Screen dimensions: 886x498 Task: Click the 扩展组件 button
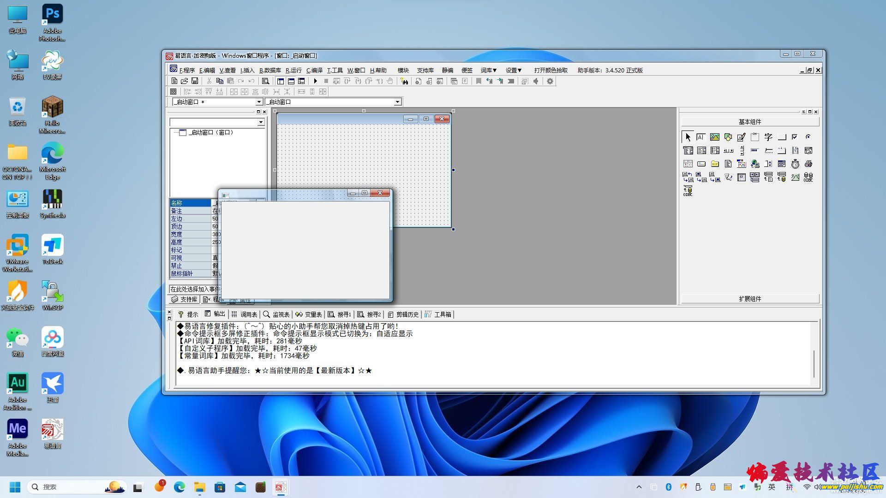click(x=749, y=299)
